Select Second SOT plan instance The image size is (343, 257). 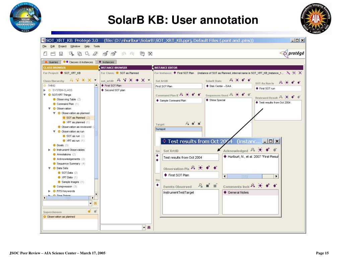[115, 90]
